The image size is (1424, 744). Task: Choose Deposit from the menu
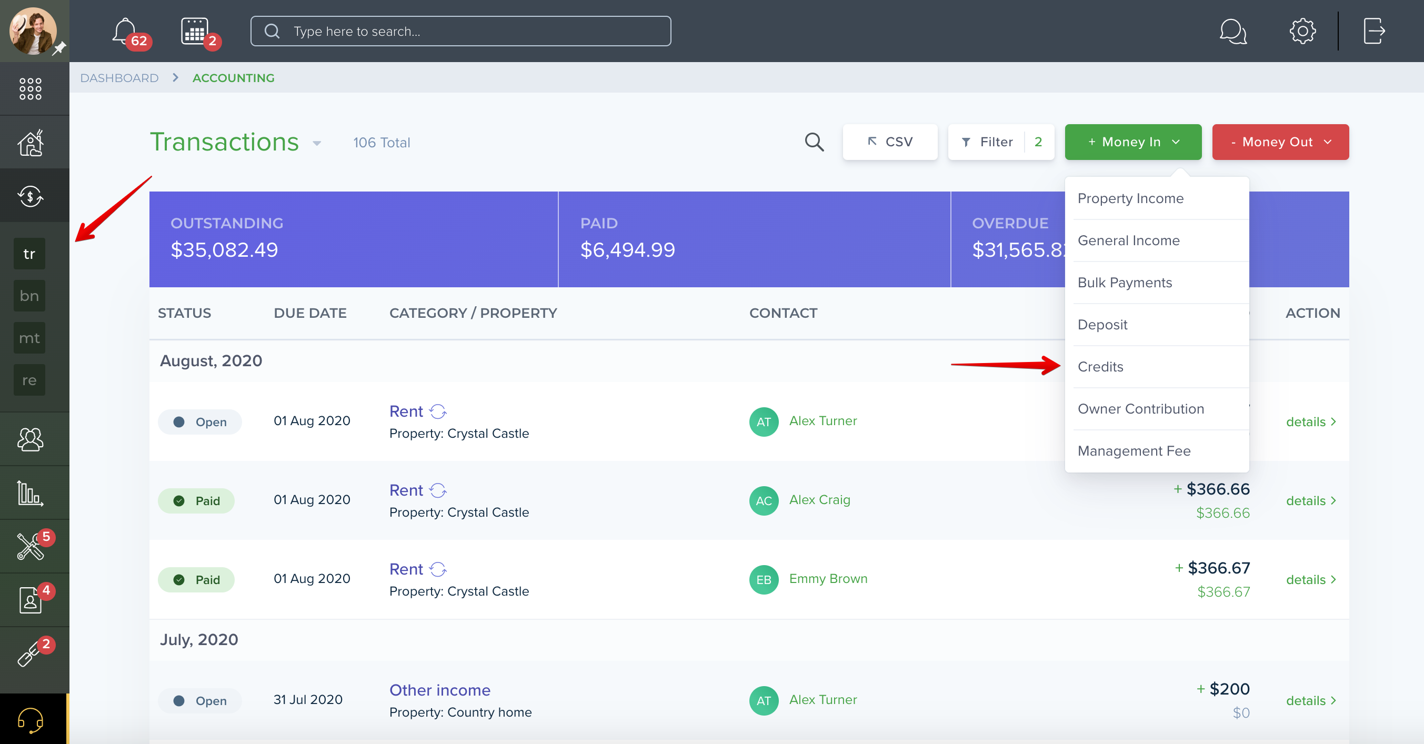click(1156, 325)
